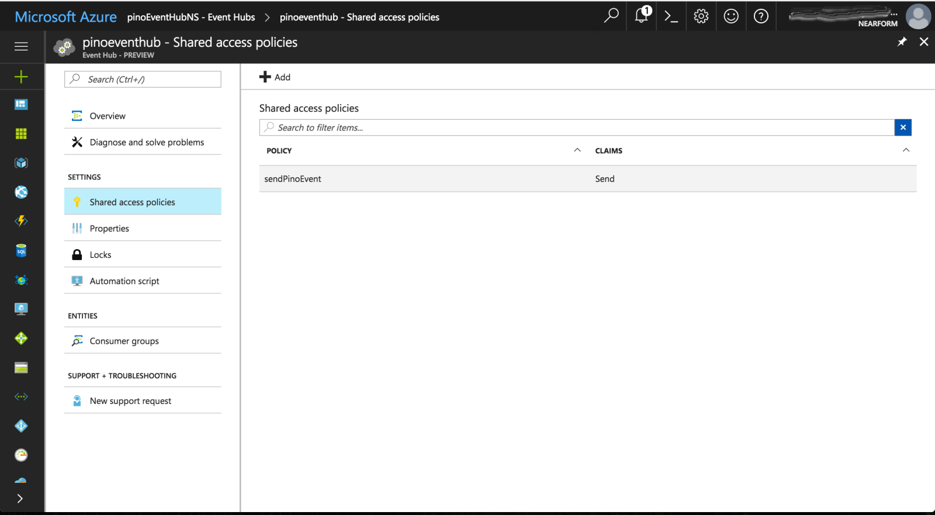Open Virtual networks icon
The width and height of the screenshot is (935, 515).
[x=21, y=397]
